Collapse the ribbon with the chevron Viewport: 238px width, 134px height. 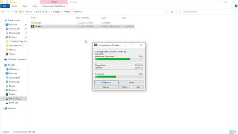coord(232,6)
